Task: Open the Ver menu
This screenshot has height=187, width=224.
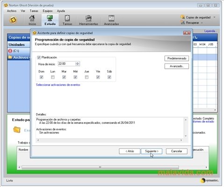Action: tap(23, 11)
